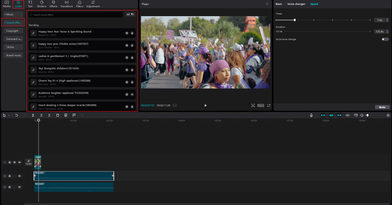Download happy new year (Treble voice)
The height and width of the screenshot is (205, 392).
pyautogui.click(x=132, y=45)
